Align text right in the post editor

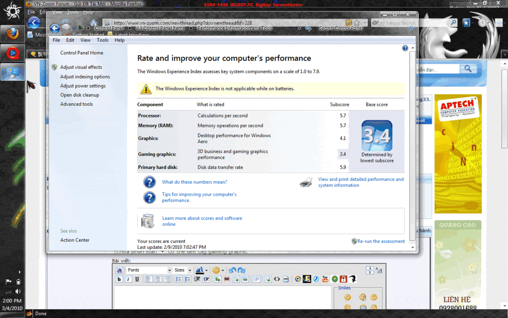[x=167, y=279]
